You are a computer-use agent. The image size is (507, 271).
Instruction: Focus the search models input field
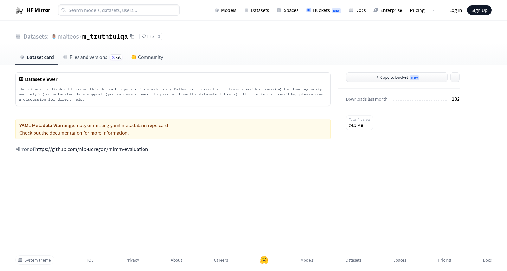tap(119, 10)
